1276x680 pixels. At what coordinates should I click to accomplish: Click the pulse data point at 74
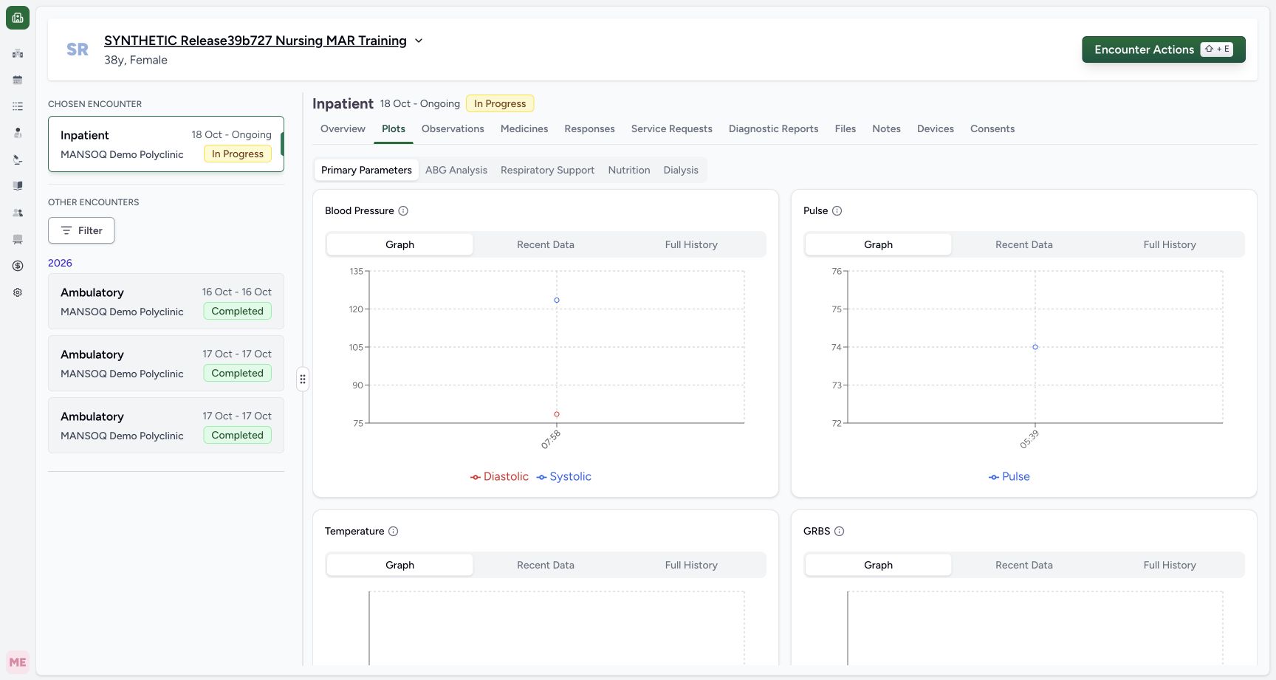coord(1035,347)
